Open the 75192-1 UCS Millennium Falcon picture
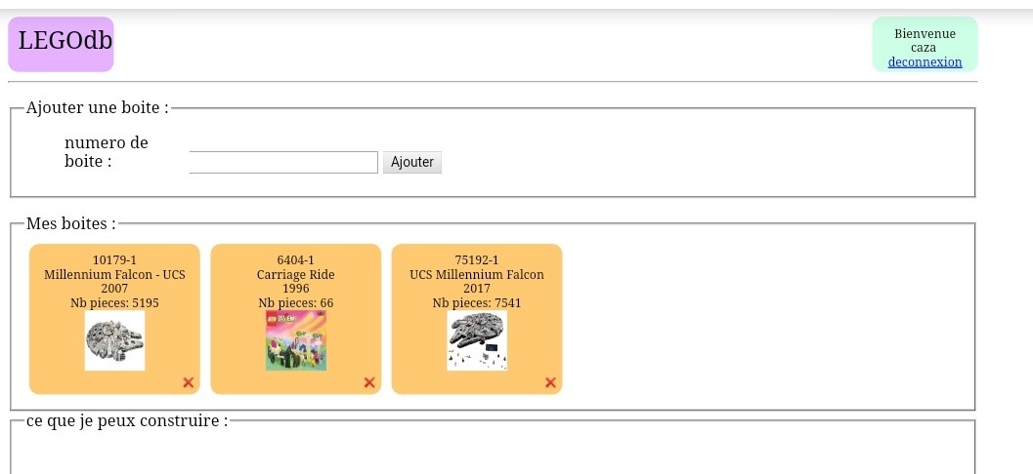The width and height of the screenshot is (1033, 474). point(477,340)
